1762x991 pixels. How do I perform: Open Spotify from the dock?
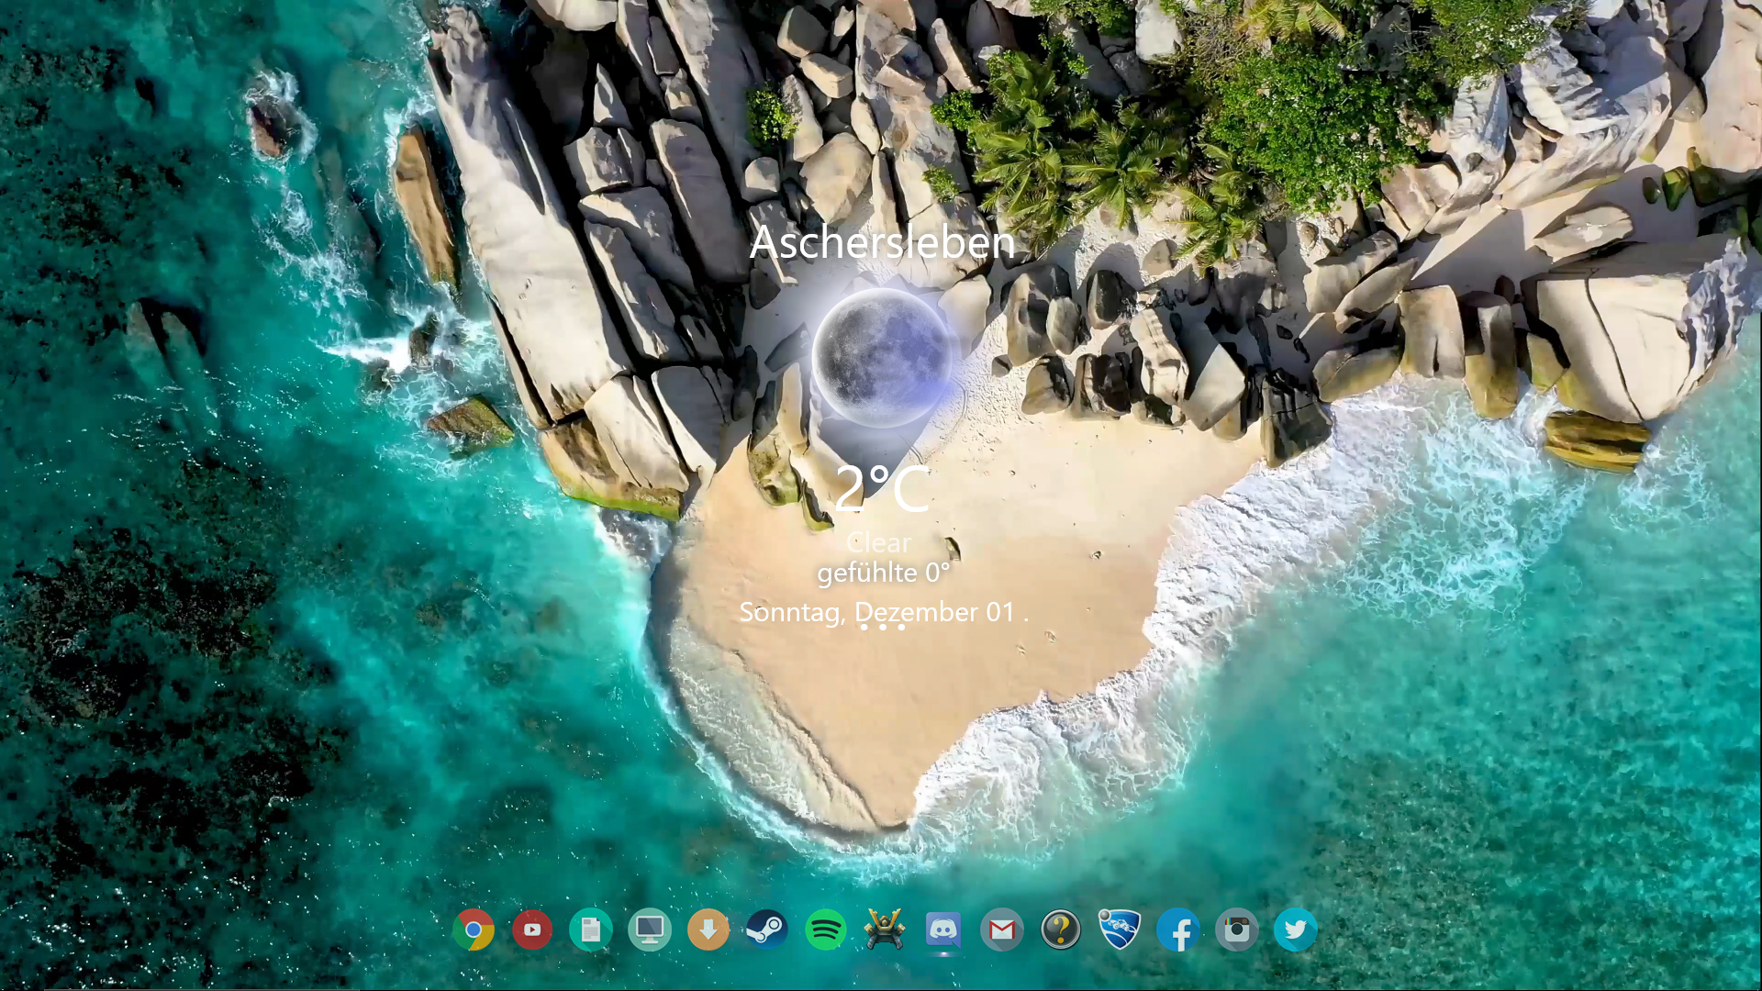tap(826, 930)
